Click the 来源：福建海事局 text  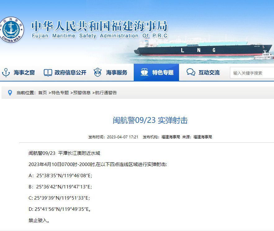(x=197, y=137)
